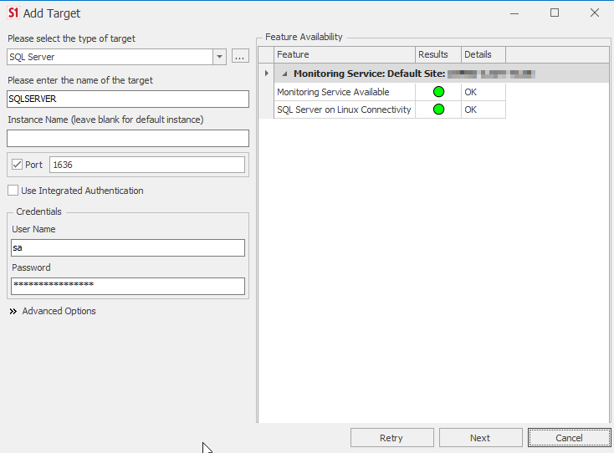Click the Cancel button
This screenshot has width=614, height=453.
(x=569, y=438)
